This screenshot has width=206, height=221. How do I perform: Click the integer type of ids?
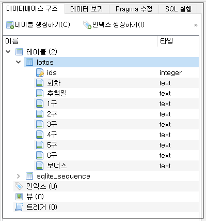click(170, 73)
